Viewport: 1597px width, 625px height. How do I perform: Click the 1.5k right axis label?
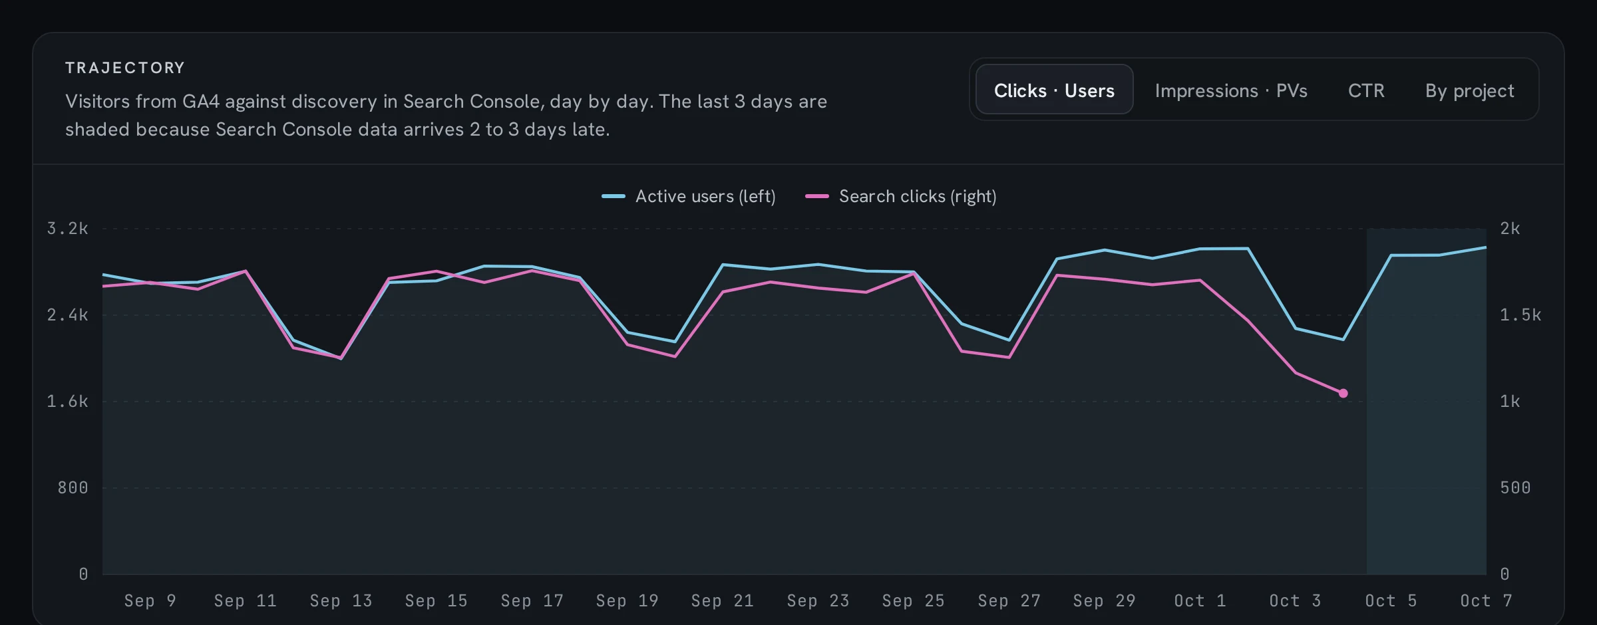1520,315
